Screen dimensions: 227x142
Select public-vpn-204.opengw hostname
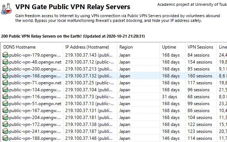[x=35, y=118]
